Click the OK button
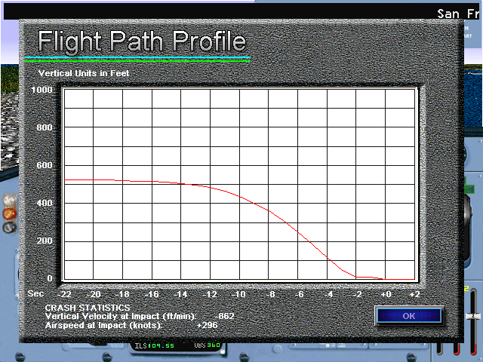This screenshot has height=362, width=483. (x=409, y=316)
